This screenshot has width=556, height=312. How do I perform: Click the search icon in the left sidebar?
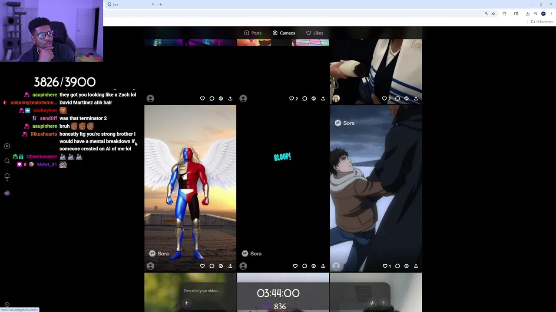tap(7, 161)
